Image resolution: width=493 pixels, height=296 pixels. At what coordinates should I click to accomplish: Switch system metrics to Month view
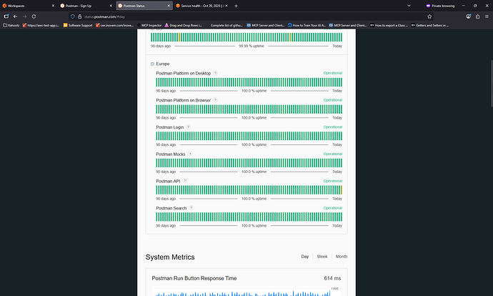(x=342, y=257)
